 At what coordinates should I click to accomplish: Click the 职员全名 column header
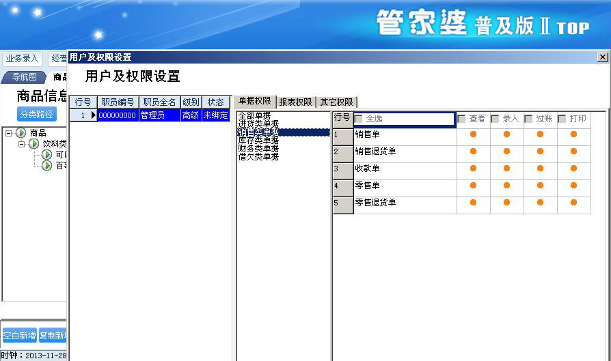(159, 102)
